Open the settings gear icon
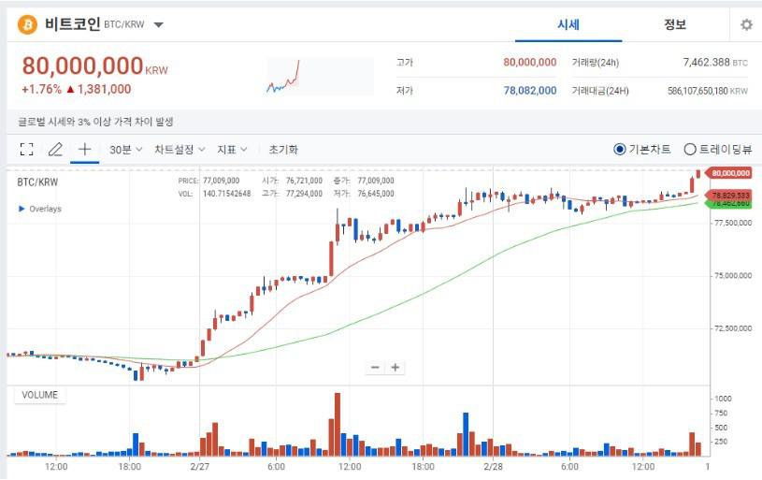The height and width of the screenshot is (480, 762). click(746, 25)
